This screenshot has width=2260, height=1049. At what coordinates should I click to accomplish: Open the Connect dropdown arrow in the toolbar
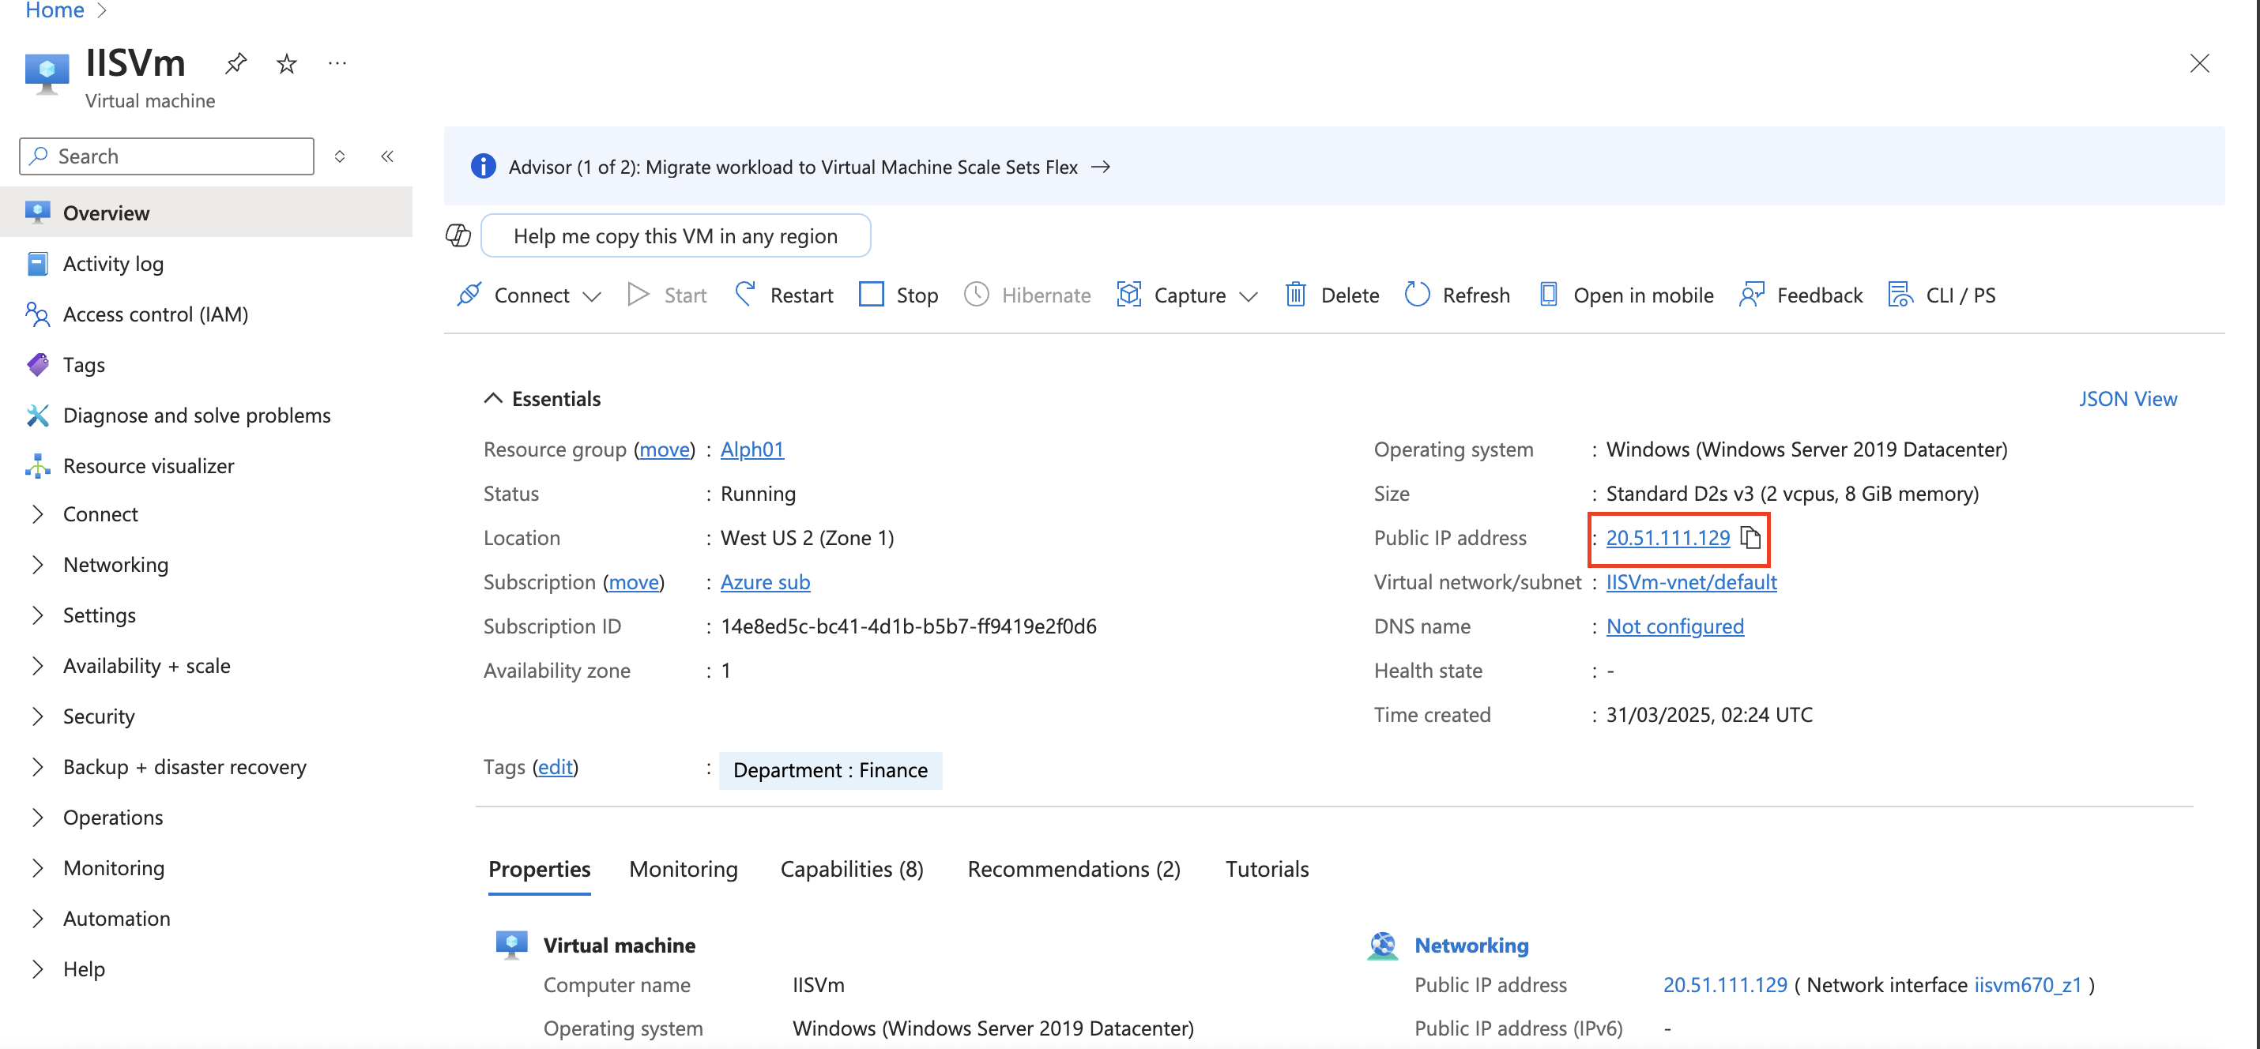592,296
